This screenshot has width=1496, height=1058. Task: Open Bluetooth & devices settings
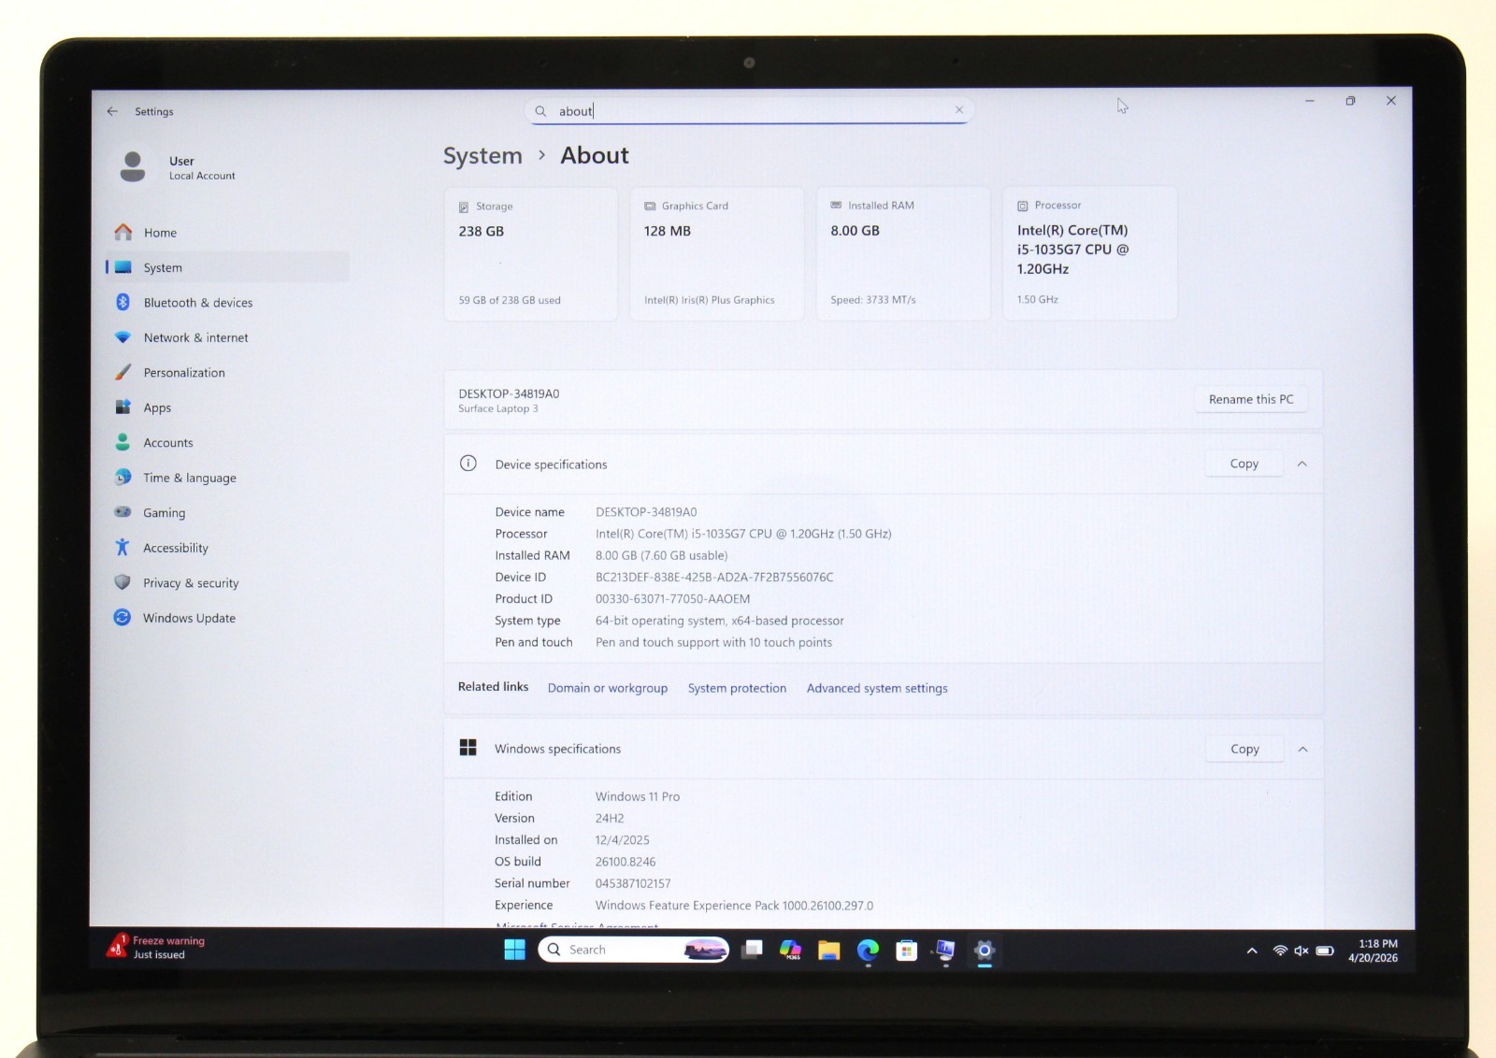[x=226, y=303]
